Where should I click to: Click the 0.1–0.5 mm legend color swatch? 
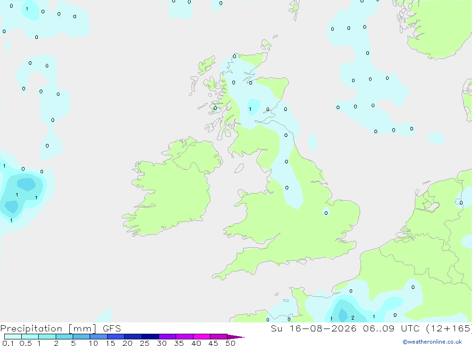13,337
